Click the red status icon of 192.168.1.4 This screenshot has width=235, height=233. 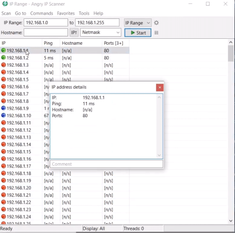click(4, 72)
